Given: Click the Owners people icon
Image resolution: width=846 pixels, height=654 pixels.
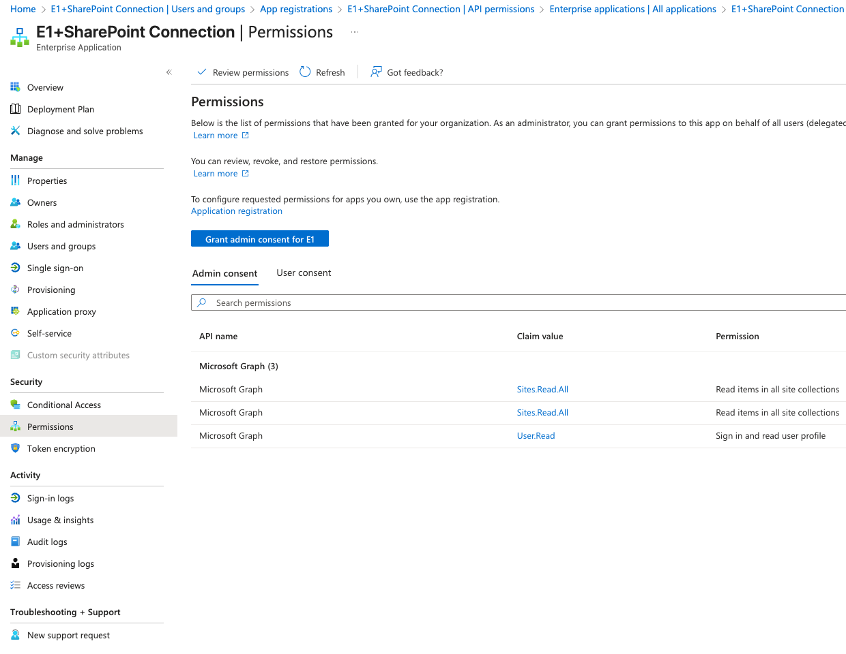Looking at the screenshot, I should [15, 202].
